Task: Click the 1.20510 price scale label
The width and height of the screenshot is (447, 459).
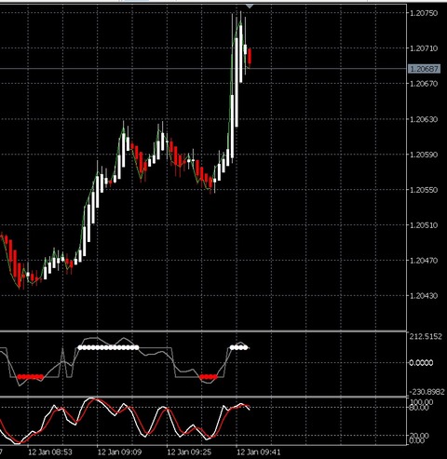Action: [424, 225]
